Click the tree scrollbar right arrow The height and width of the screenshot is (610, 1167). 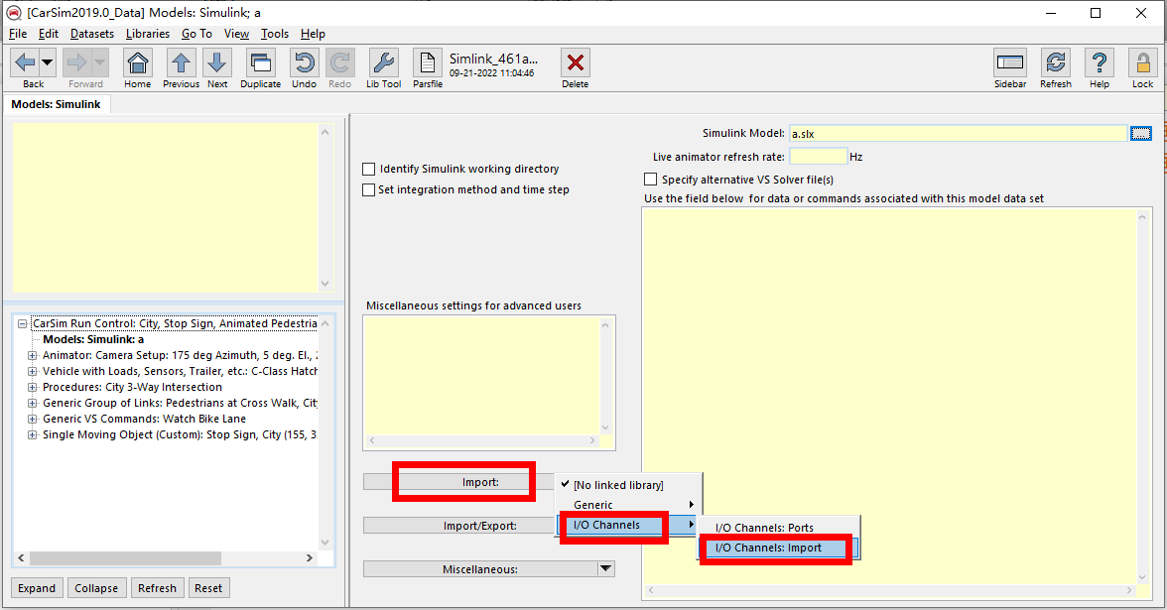(309, 557)
